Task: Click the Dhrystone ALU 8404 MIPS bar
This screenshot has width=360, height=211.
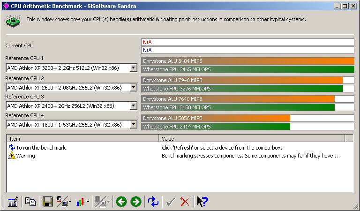Action: click(247, 61)
